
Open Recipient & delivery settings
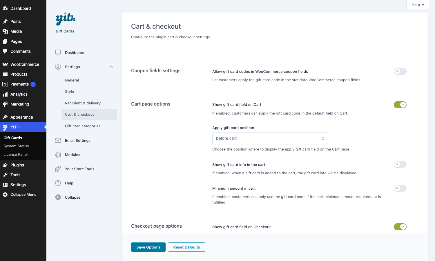click(83, 103)
